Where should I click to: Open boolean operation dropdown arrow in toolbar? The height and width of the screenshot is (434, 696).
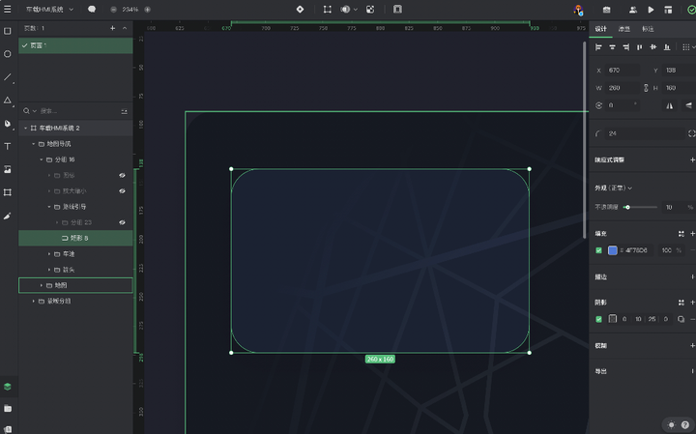(356, 10)
